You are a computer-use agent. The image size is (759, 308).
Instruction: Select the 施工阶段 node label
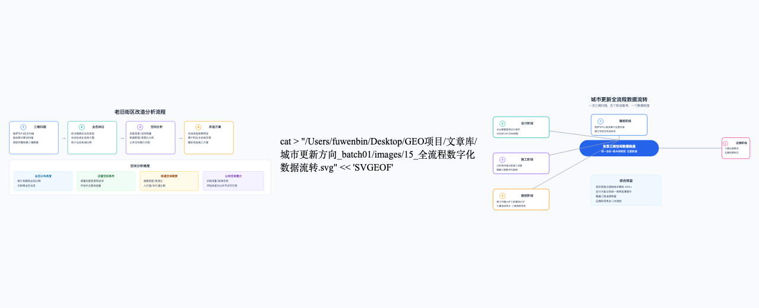pos(527,159)
